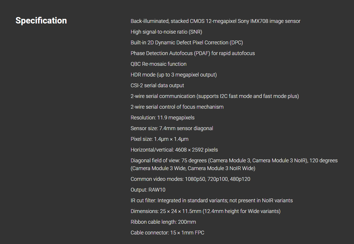The width and height of the screenshot is (354, 244).
Task: Click the focus mechanism control line
Action: point(177,107)
